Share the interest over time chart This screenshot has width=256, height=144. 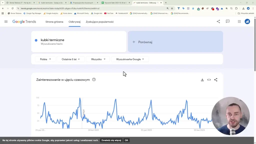tap(216, 80)
